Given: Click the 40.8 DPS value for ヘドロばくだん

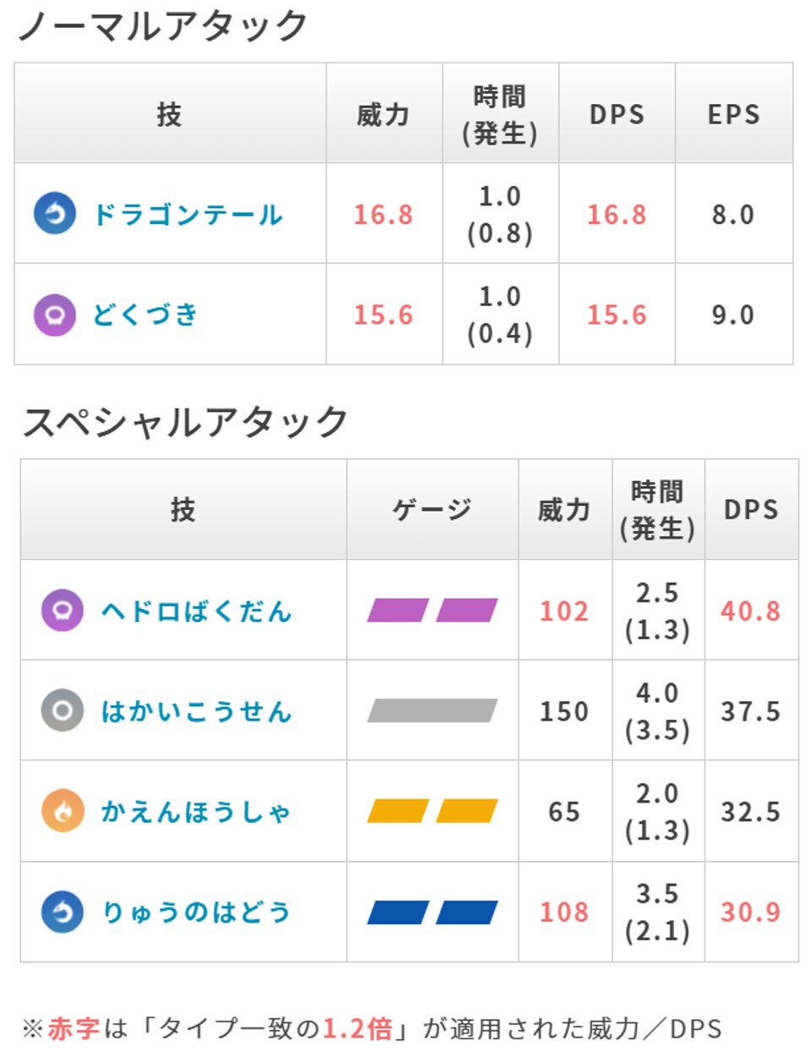Looking at the screenshot, I should pyautogui.click(x=750, y=611).
